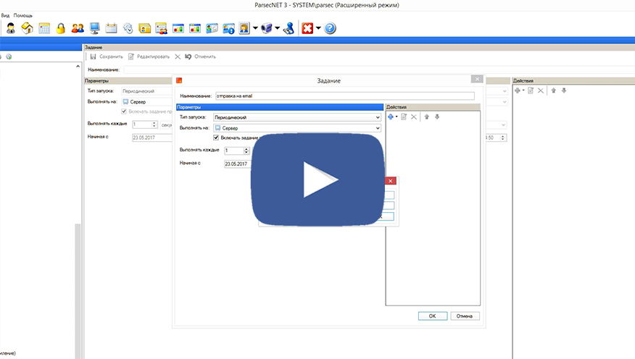Open the calendar grid icon in main toolbar

44,28
